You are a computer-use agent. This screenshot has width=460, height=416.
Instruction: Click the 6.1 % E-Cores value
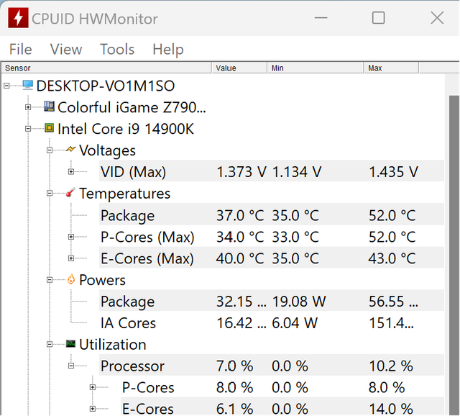[x=235, y=409]
